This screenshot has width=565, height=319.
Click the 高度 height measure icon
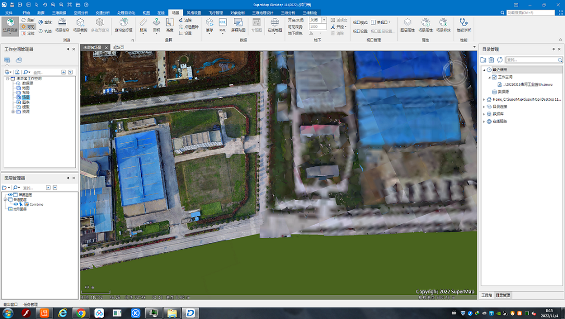tap(169, 24)
